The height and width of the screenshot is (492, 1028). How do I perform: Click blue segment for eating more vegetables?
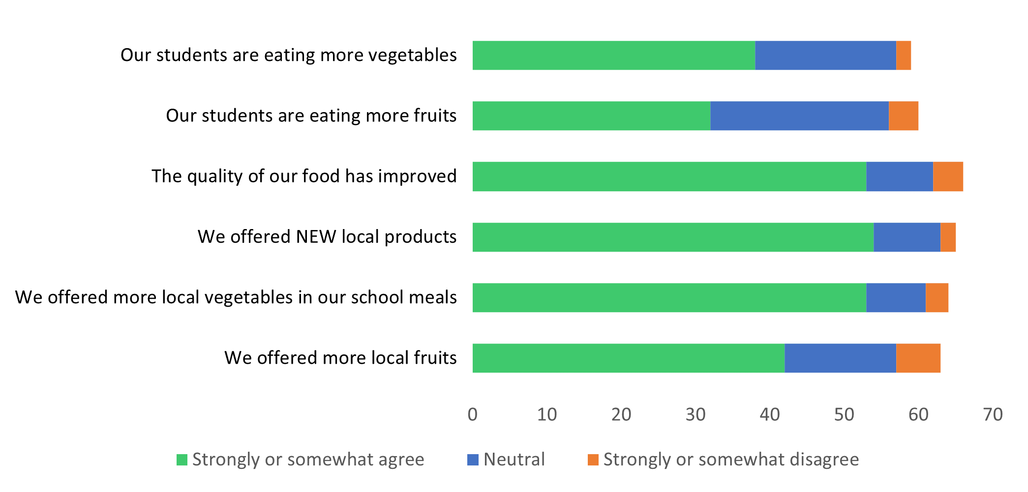tap(826, 56)
